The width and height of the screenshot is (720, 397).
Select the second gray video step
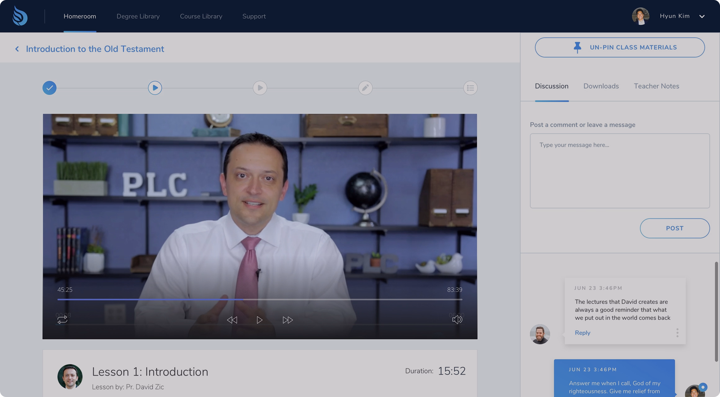pyautogui.click(x=260, y=88)
